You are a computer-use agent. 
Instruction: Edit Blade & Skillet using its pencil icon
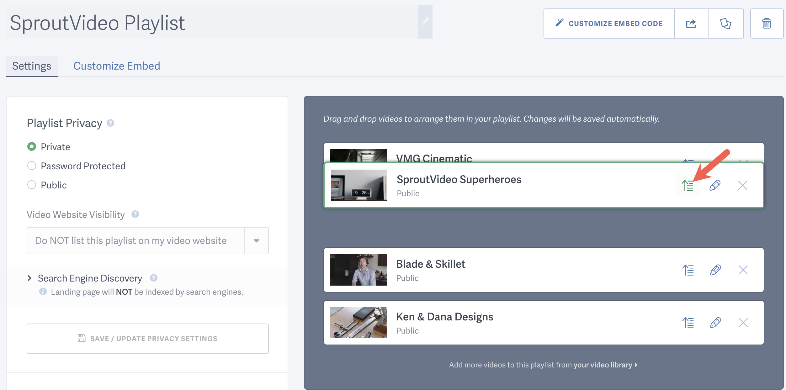click(715, 270)
